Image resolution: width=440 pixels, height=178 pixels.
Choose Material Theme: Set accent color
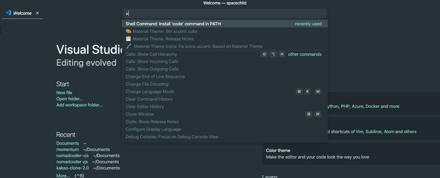(225, 31)
